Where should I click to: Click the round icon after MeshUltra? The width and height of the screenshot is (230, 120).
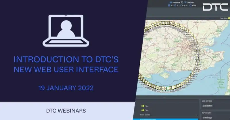pyautogui.click(x=182, y=2)
